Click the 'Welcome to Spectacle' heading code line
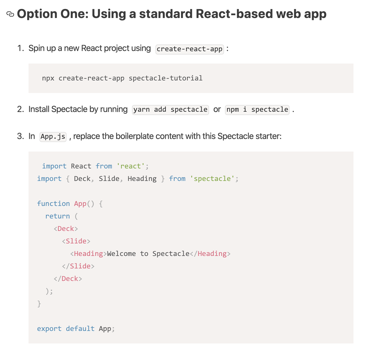The height and width of the screenshot is (346, 376). 150,254
